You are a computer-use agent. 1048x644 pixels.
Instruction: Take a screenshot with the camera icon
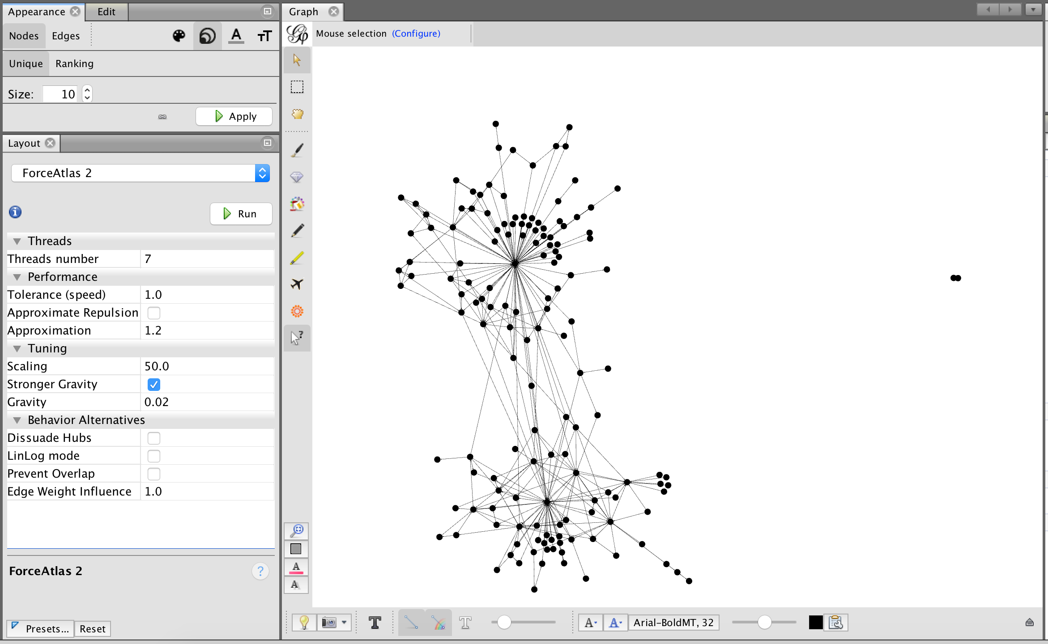[x=329, y=622]
